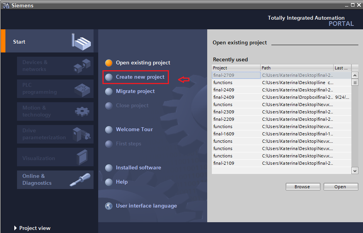Choose Create new project
This screenshot has width=363, height=233.
[x=140, y=77]
